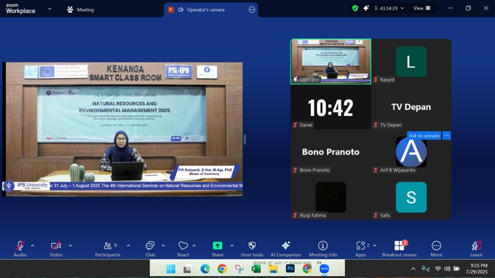The width and height of the screenshot is (495, 278).
Task: Open the React emoji menu
Action: click(183, 249)
